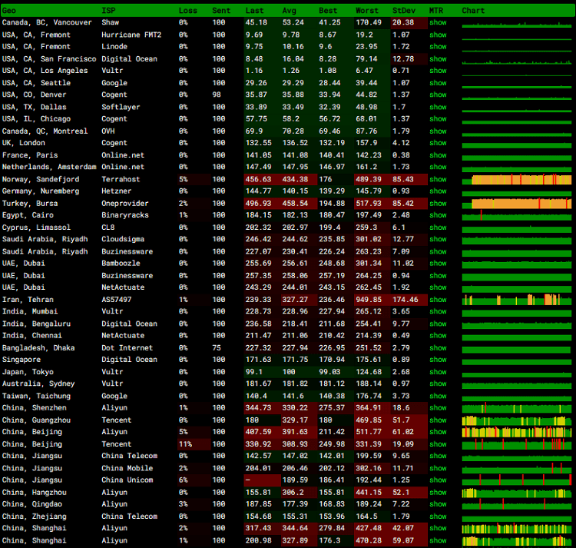Click the '174.46' StDev value for Tehran

click(x=406, y=300)
